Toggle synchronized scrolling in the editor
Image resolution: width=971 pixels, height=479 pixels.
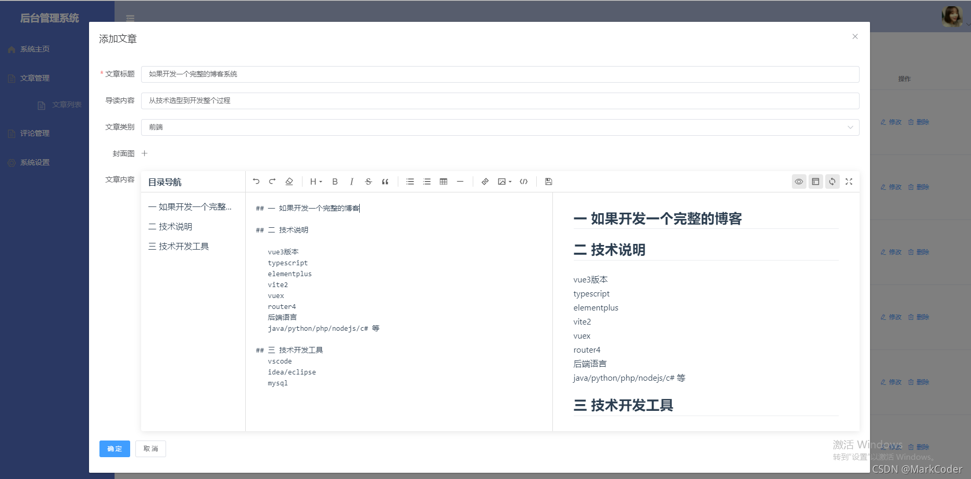point(832,182)
